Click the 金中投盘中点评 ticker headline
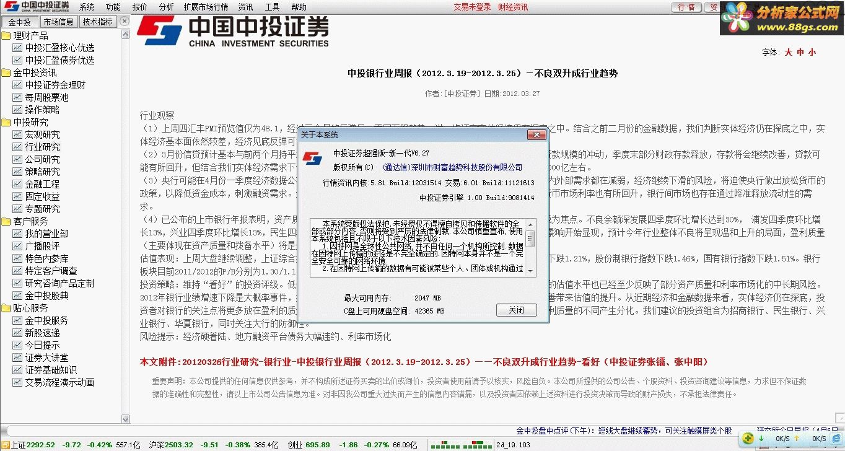Image resolution: width=845 pixels, height=451 pixels. click(x=624, y=431)
